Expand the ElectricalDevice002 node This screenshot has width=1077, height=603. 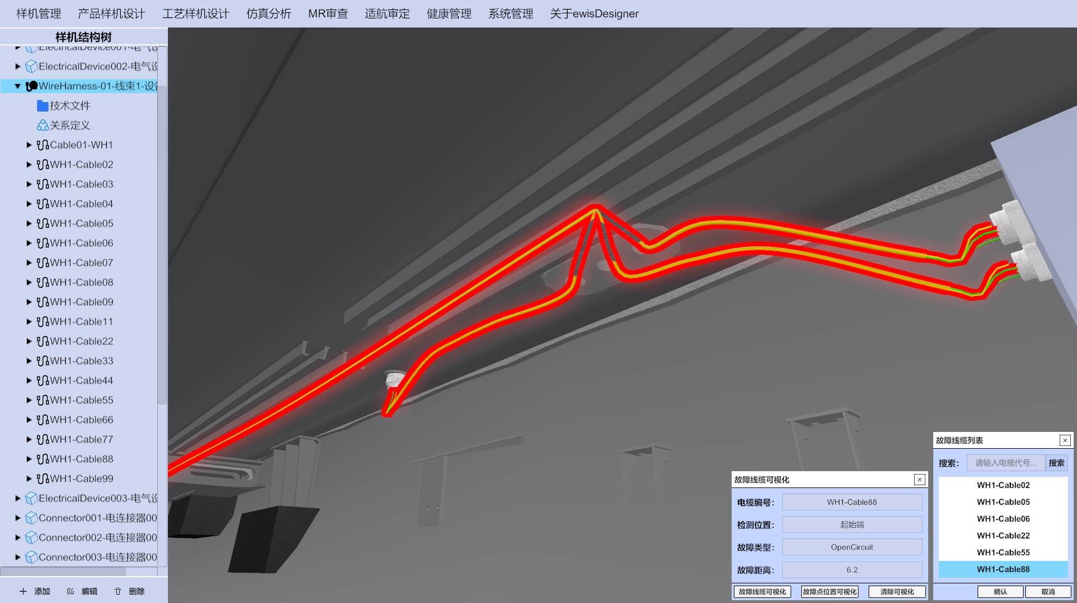(x=17, y=66)
